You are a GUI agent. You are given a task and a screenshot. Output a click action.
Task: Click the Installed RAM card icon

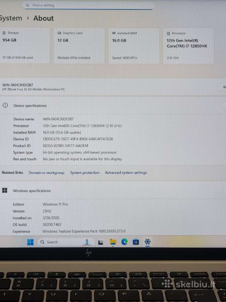(114, 33)
